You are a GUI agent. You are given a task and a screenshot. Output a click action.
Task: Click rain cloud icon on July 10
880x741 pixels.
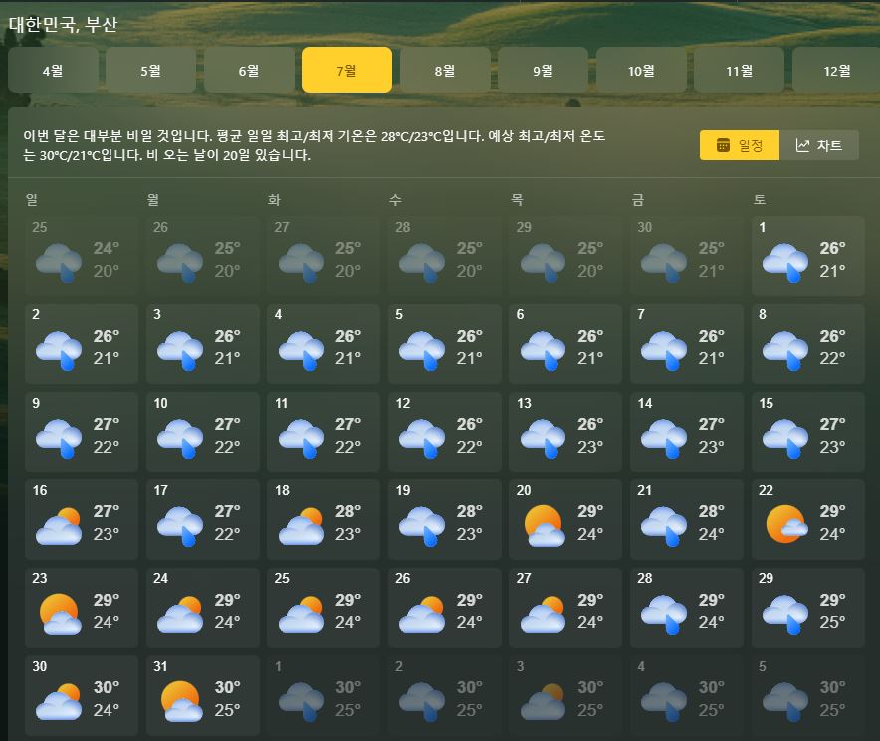coord(180,439)
